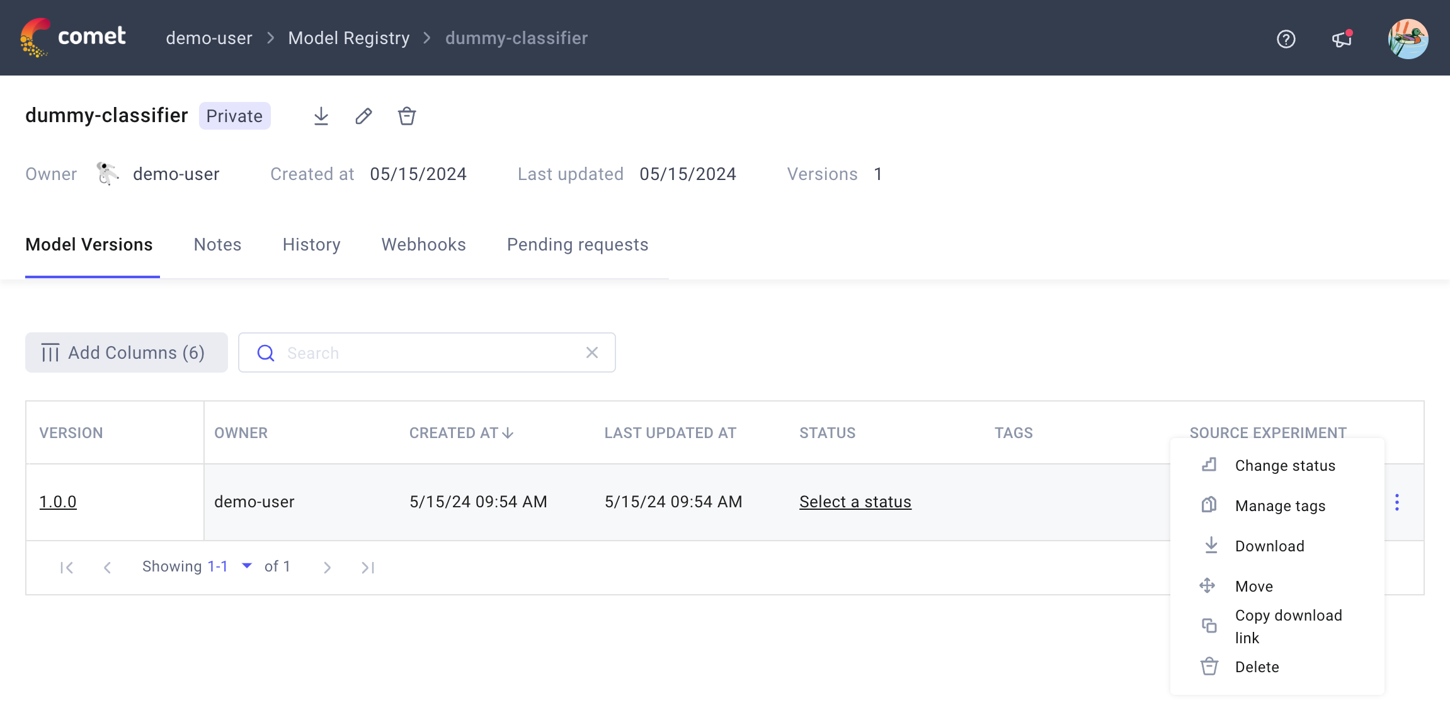Select Manage tags from the context menu

click(x=1279, y=505)
